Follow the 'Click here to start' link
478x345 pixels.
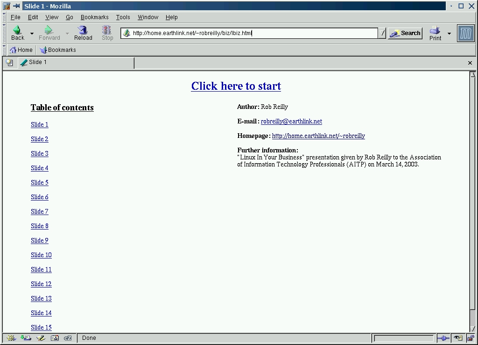tap(236, 86)
